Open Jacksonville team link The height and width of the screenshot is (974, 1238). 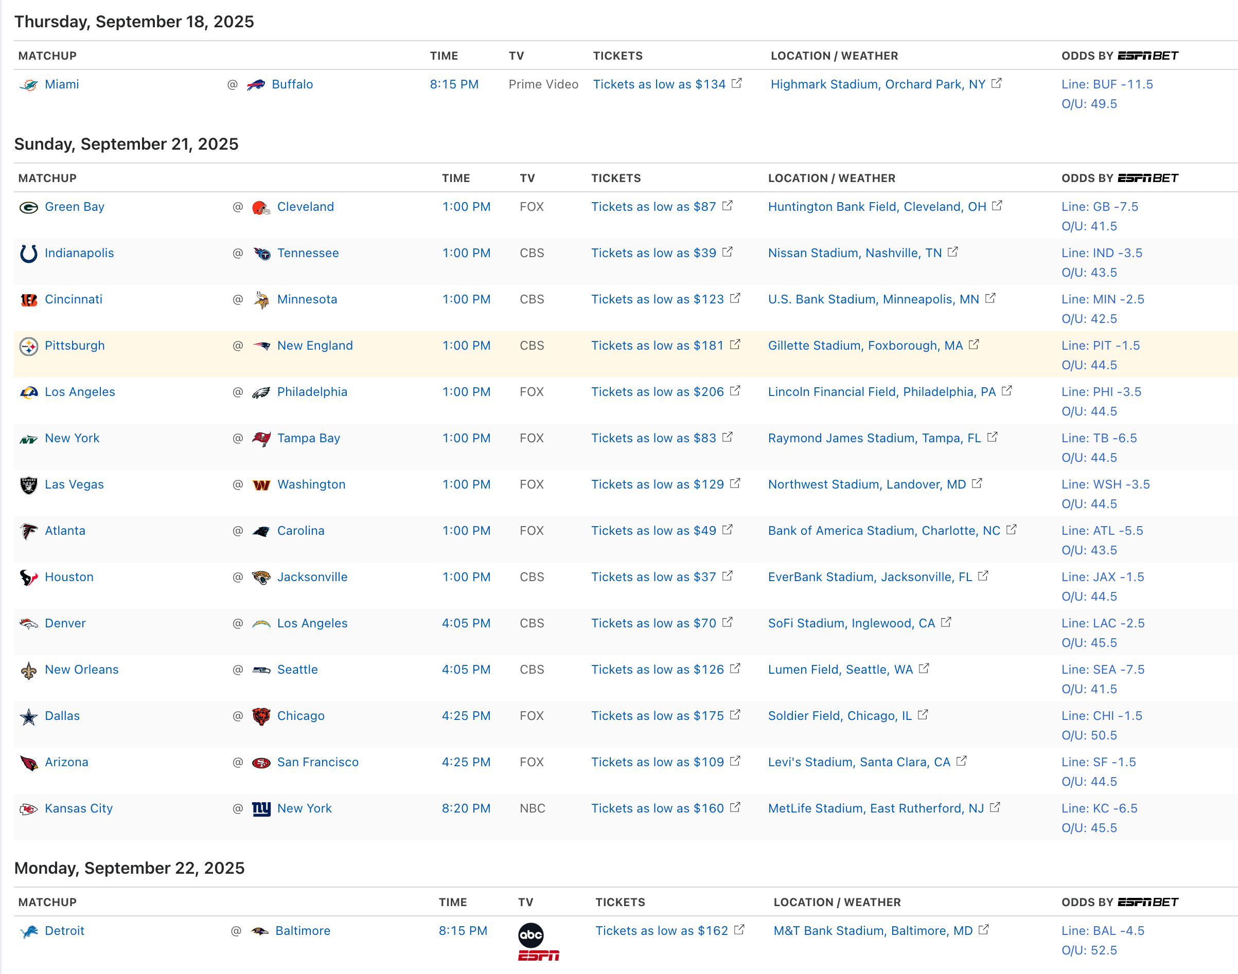click(312, 577)
